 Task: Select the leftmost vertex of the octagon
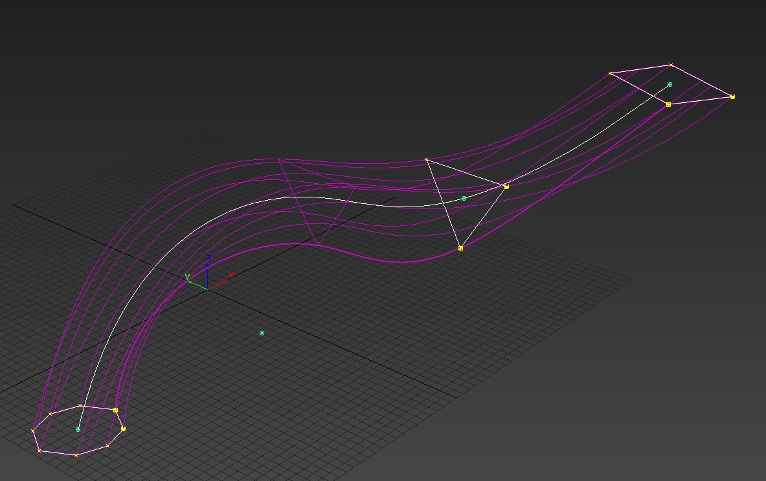click(33, 431)
